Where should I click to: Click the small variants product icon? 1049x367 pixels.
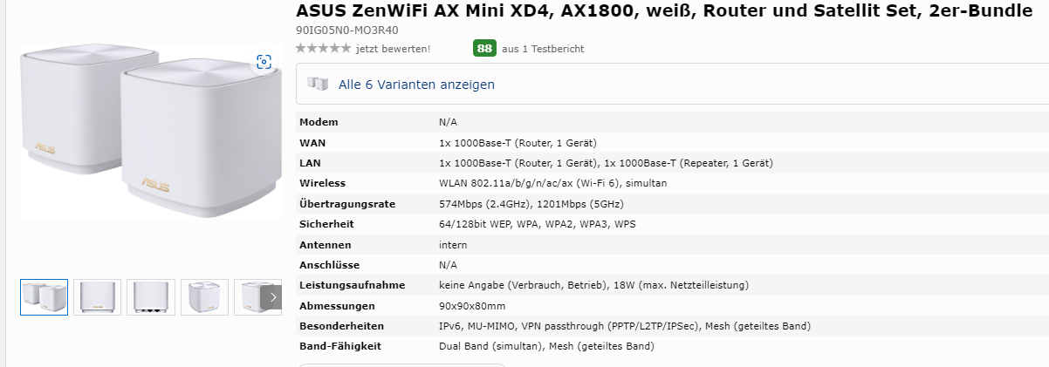[319, 85]
